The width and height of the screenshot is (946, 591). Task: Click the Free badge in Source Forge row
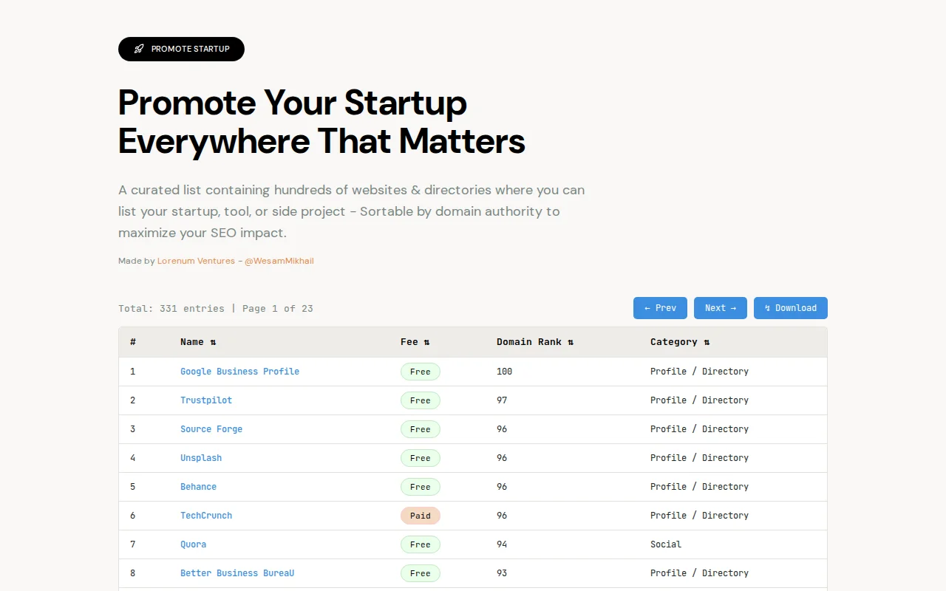click(x=421, y=429)
